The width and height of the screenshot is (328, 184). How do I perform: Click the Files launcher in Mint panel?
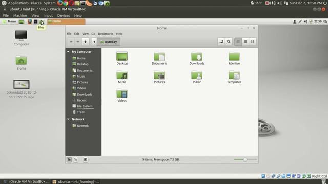point(42,21)
